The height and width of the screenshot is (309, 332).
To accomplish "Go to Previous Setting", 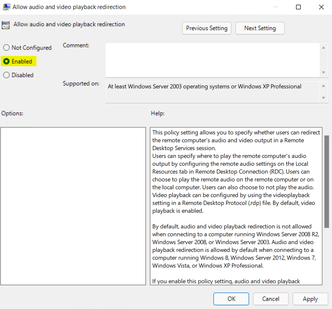I will pos(206,28).
